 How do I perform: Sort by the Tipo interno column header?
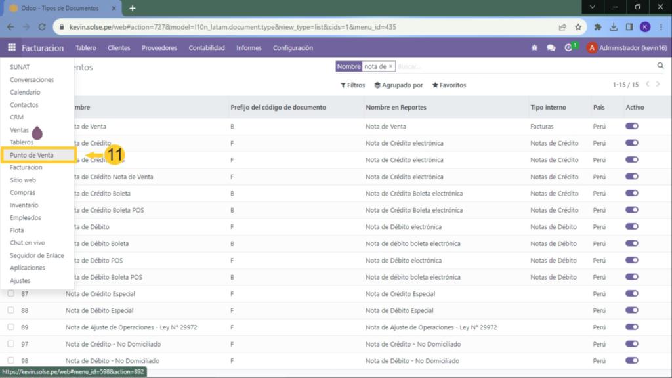(x=548, y=107)
